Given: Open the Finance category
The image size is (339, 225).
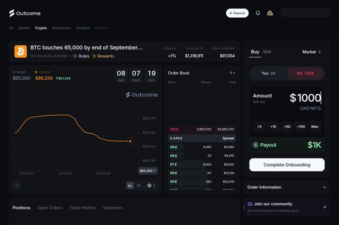Looking at the screenshot, I should pos(83,28).
